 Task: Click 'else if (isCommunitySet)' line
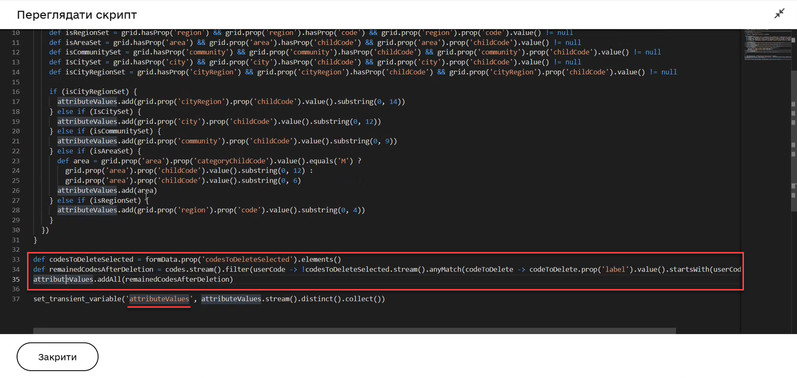pos(105,131)
